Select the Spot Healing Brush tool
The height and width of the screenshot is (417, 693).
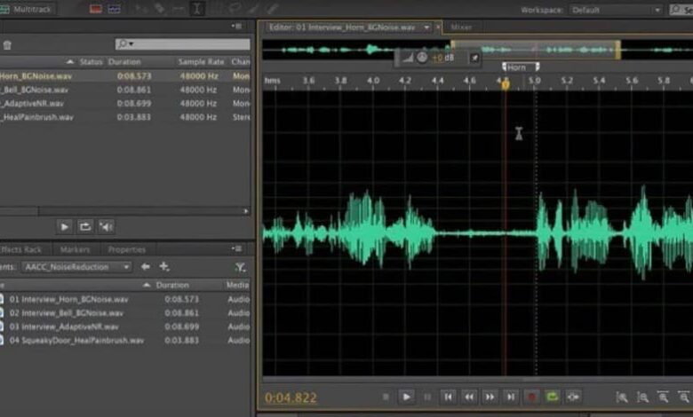pyautogui.click(x=273, y=9)
